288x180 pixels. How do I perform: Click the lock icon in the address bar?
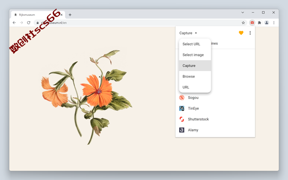click(x=37, y=23)
